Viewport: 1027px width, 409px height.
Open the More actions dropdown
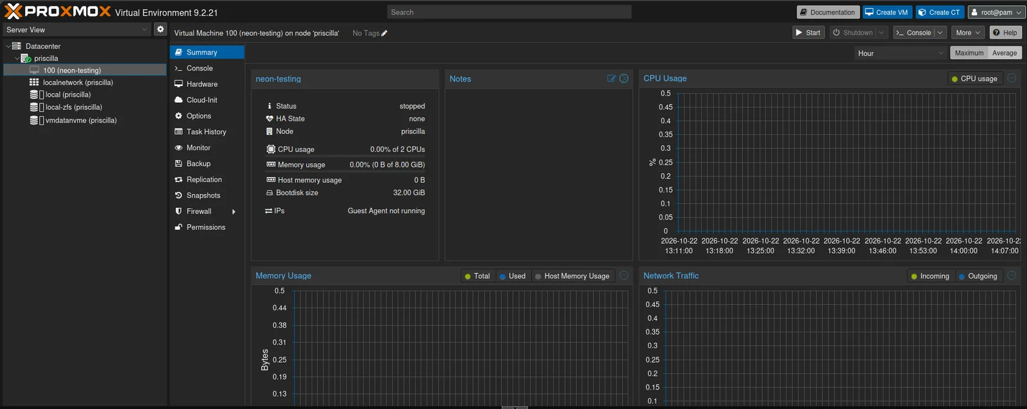pyautogui.click(x=968, y=33)
